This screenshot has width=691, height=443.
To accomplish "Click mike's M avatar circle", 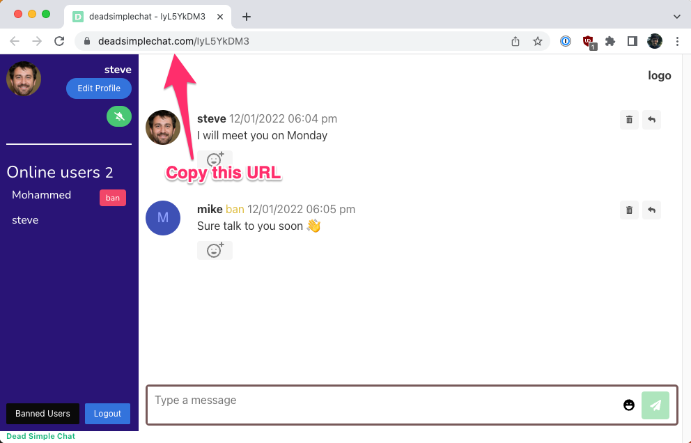I will coord(162,218).
